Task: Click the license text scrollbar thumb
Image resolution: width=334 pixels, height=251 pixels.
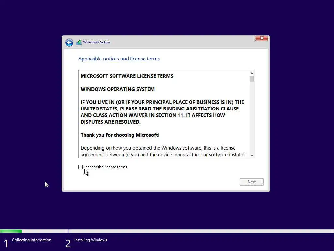Action: [252, 79]
